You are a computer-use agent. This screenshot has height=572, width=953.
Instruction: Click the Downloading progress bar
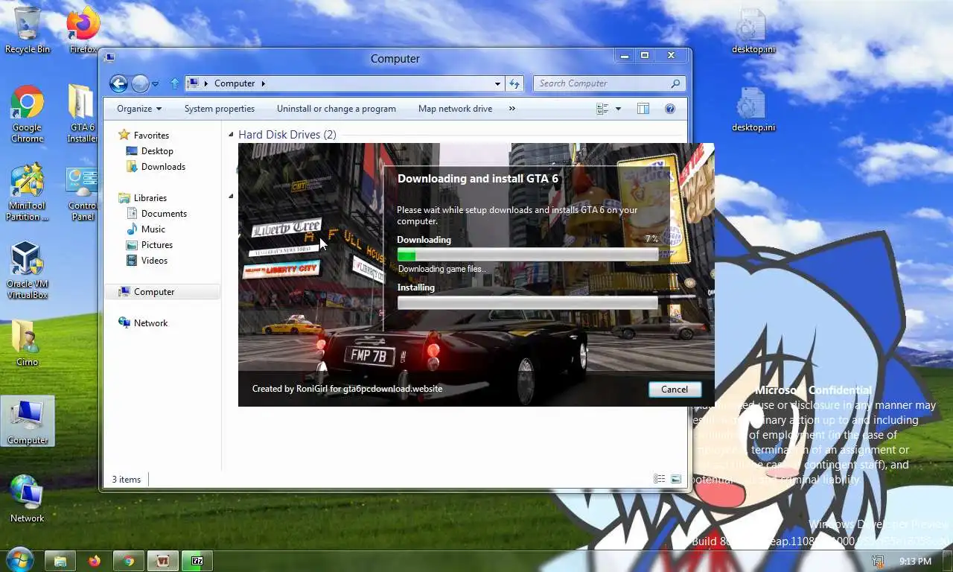click(x=528, y=255)
